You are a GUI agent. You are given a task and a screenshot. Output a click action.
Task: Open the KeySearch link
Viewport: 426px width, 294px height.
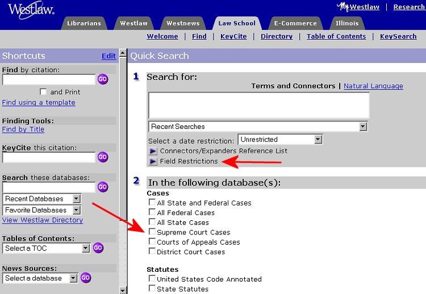click(398, 36)
